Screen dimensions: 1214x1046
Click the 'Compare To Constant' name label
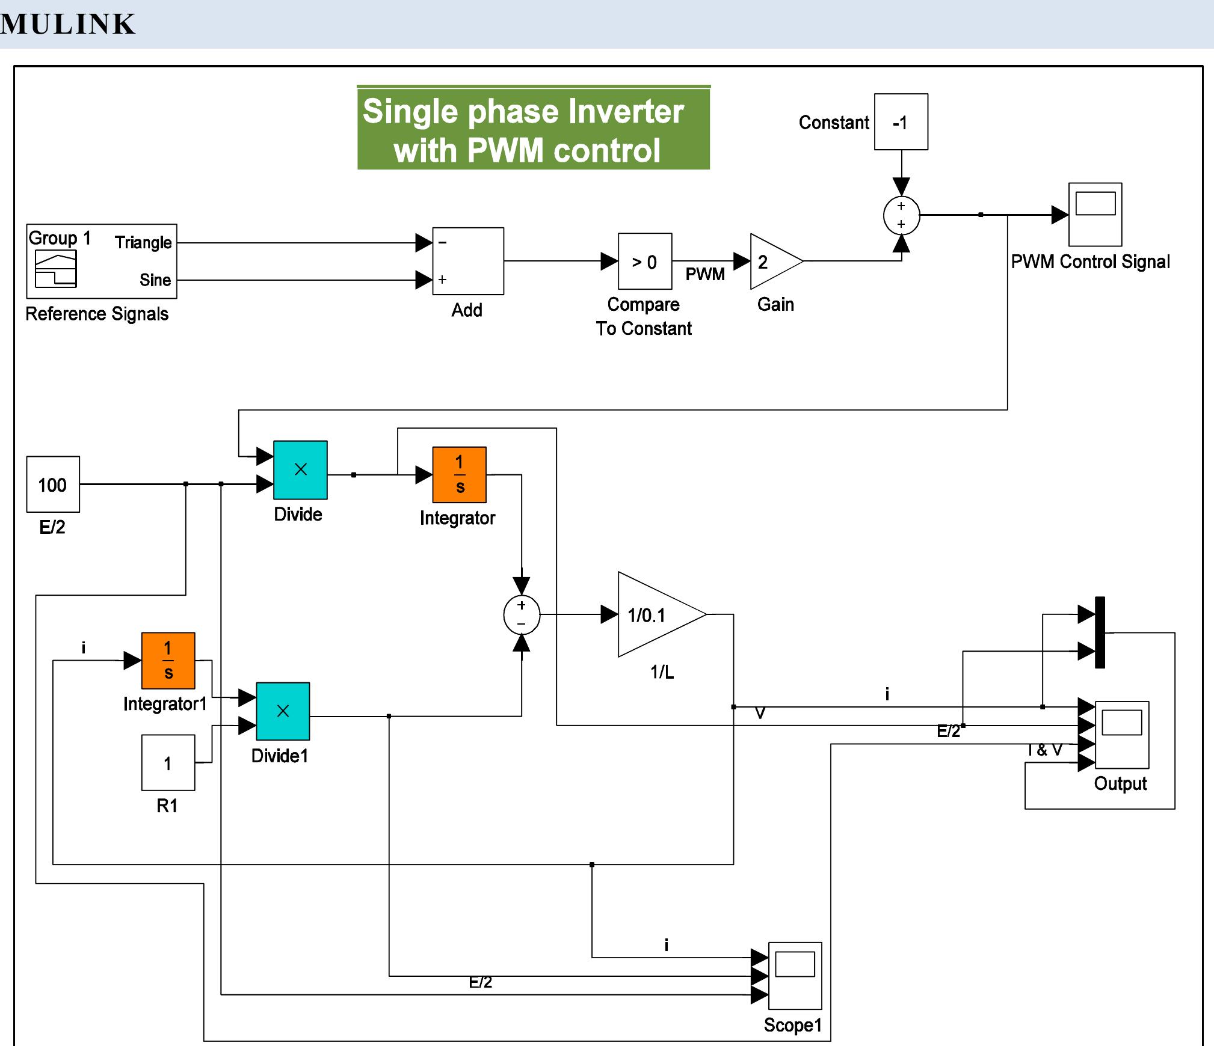(644, 317)
